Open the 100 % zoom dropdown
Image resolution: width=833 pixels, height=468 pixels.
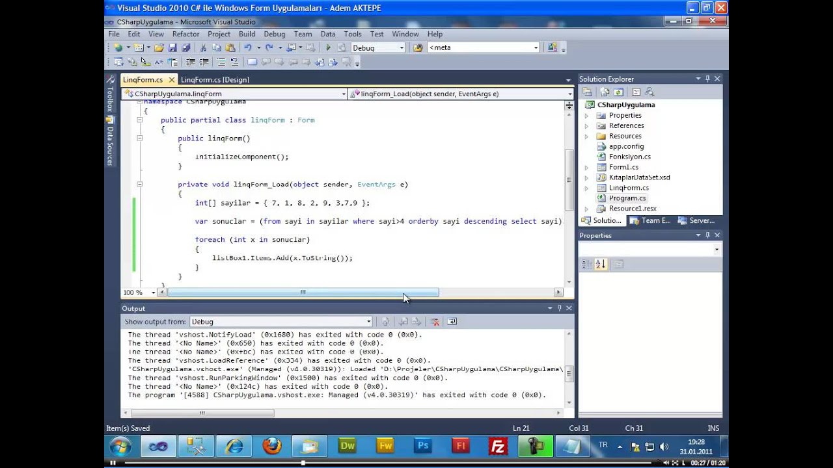153,292
